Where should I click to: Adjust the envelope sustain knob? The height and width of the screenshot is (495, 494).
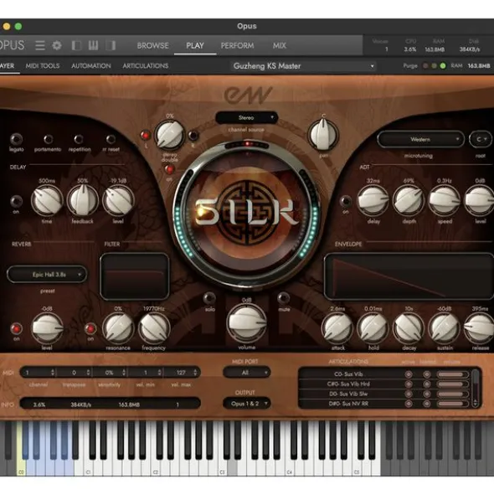pos(445,328)
